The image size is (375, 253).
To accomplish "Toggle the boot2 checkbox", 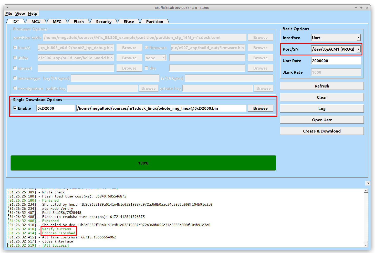I will tap(15, 48).
